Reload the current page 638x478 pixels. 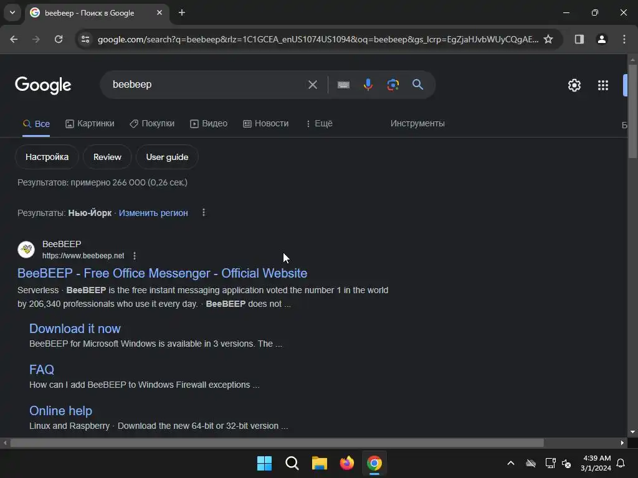[59, 39]
